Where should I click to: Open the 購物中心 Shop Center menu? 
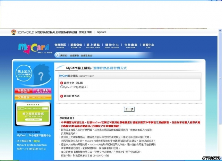pos(112,46)
